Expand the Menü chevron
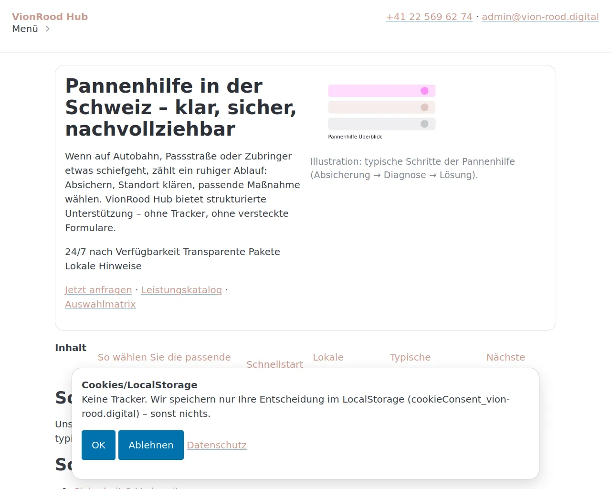Image resolution: width=611 pixels, height=489 pixels. [47, 29]
